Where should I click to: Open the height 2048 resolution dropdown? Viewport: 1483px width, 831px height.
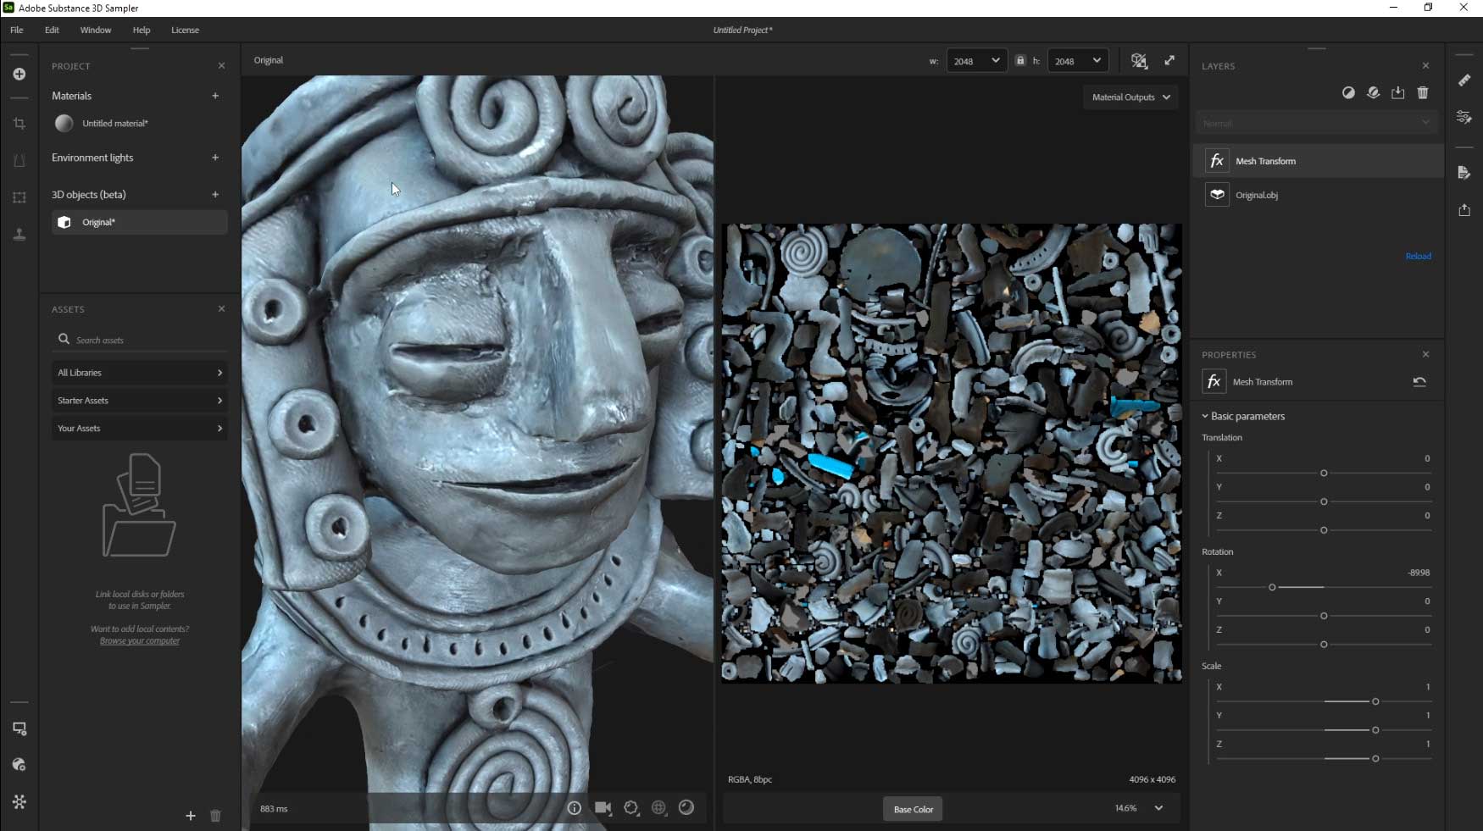[x=1078, y=61]
